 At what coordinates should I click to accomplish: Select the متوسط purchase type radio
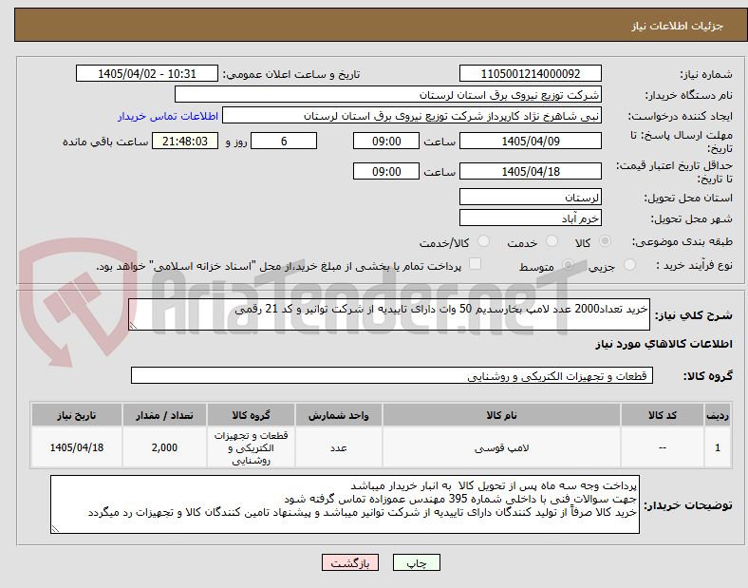pyautogui.click(x=568, y=265)
